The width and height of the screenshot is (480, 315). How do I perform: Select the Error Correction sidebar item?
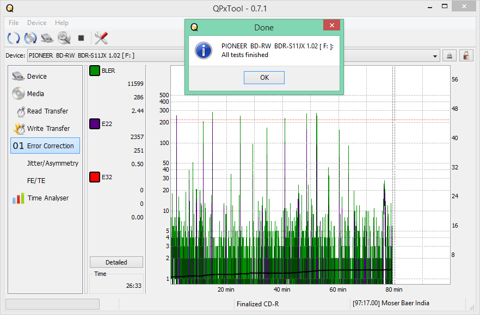[x=45, y=146]
